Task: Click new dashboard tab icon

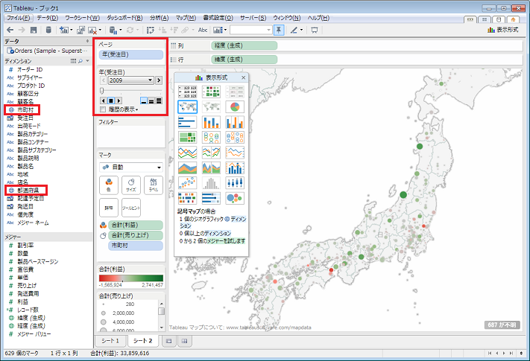Action: pyautogui.click(x=169, y=341)
